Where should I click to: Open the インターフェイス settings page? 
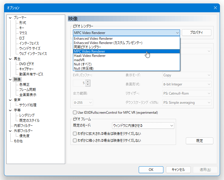coord(29,43)
